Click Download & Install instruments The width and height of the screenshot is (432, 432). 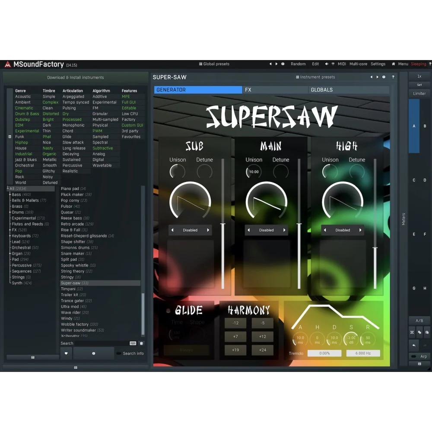[x=76, y=78]
